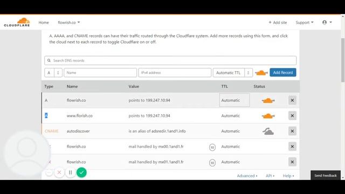Screen dimensions: 345x194
Task: Click the Name column header
Action: click(72, 86)
